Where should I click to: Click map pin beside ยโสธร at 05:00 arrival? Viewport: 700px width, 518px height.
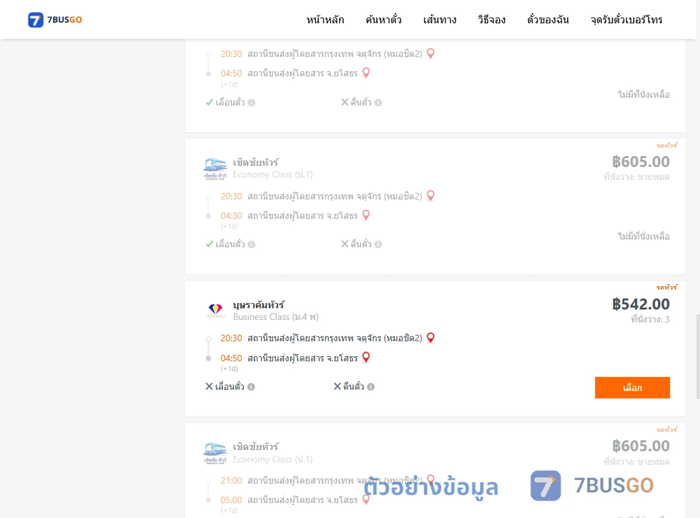click(x=366, y=500)
